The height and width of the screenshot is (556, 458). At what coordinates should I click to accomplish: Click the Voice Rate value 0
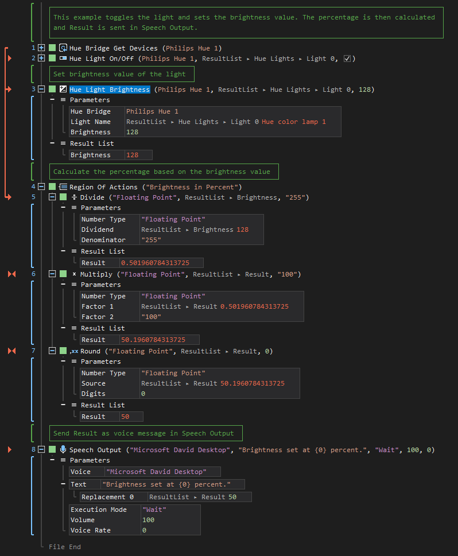pyautogui.click(x=145, y=530)
